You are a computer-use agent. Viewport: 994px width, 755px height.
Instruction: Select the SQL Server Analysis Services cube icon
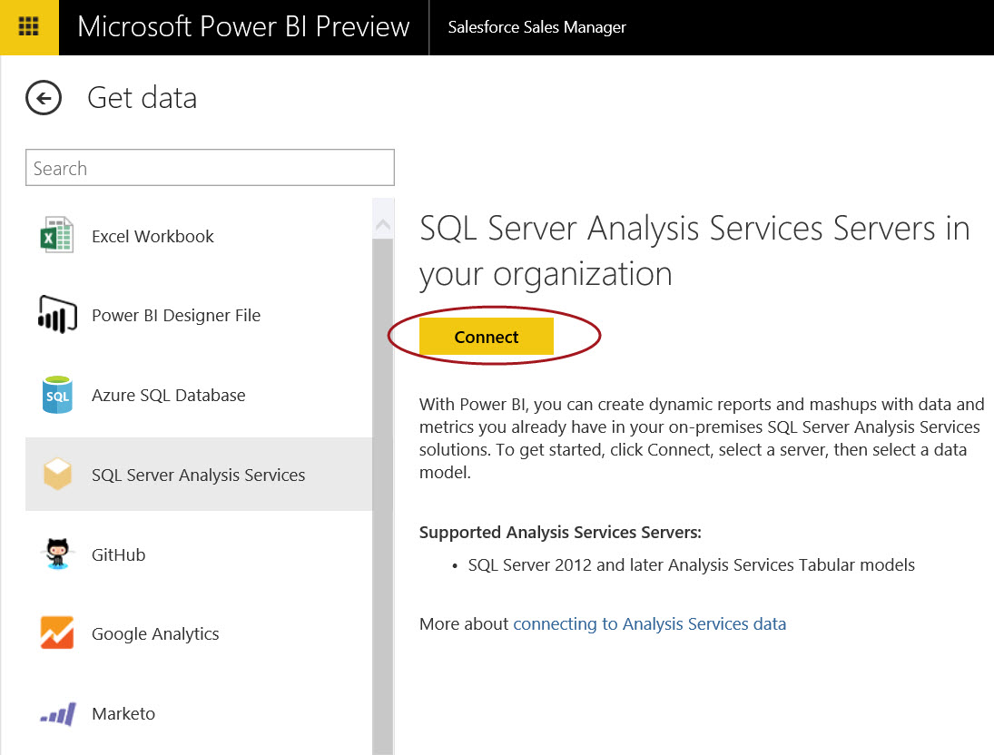(57, 474)
